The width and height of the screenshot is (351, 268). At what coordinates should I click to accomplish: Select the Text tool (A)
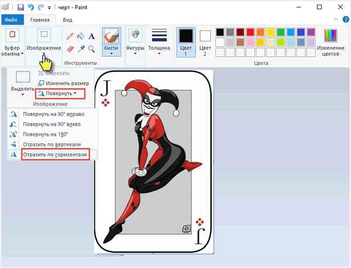[x=92, y=36]
